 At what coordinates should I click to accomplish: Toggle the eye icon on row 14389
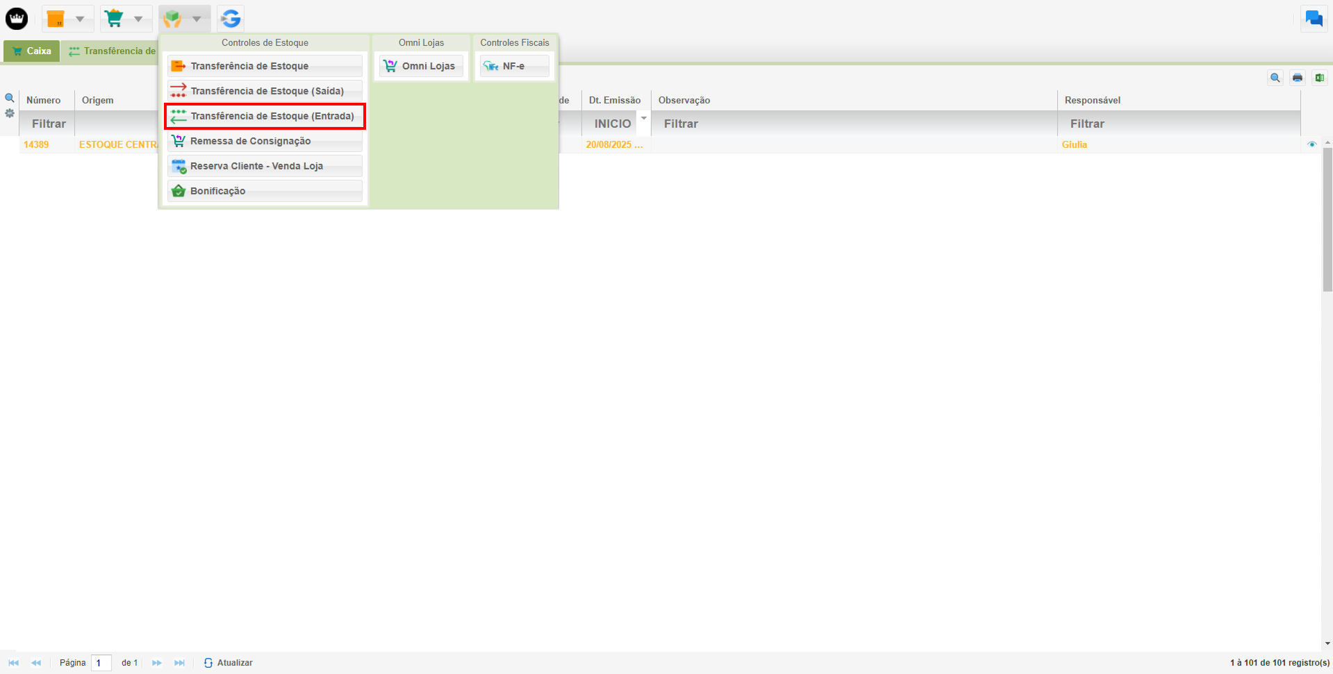(x=1311, y=144)
